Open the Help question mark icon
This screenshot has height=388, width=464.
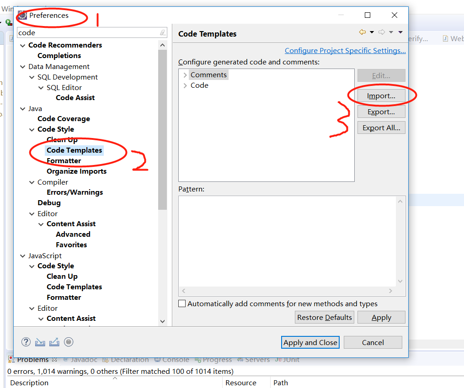click(x=26, y=342)
